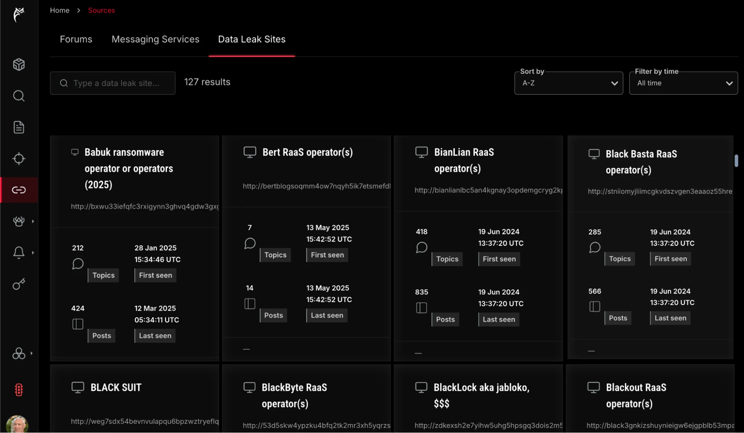The height and width of the screenshot is (433, 744).
Task: Open the bertblogsoqmm4ow7nqyh5ik7 onion URL
Action: [317, 186]
